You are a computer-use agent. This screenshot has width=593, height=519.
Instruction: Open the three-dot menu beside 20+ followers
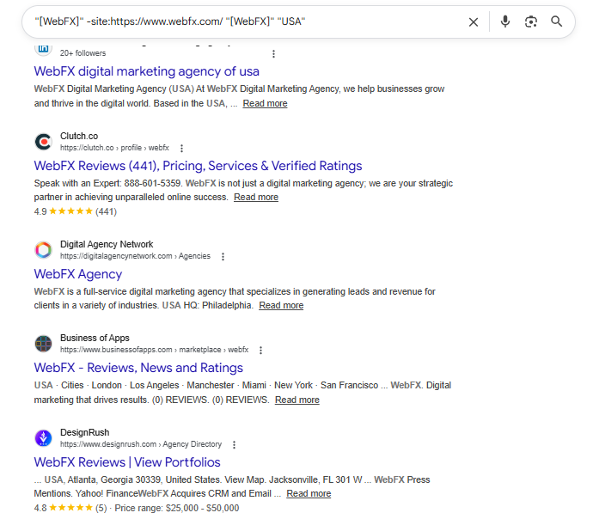tap(273, 53)
